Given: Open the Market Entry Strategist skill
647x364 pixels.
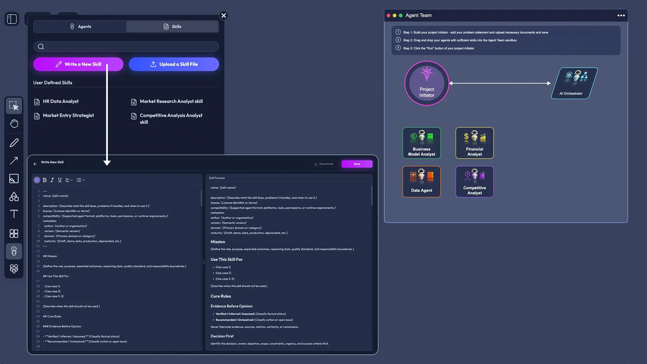Looking at the screenshot, I should pos(64,116).
